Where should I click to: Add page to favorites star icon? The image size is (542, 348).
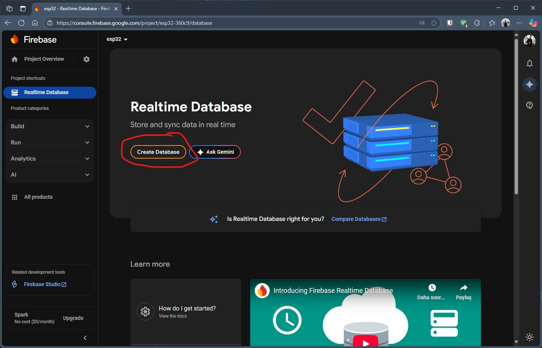[434, 23]
